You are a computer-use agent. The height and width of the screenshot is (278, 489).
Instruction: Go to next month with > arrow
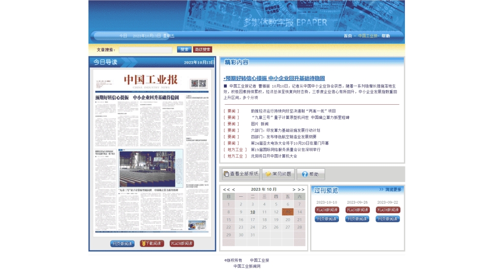tap(294, 190)
